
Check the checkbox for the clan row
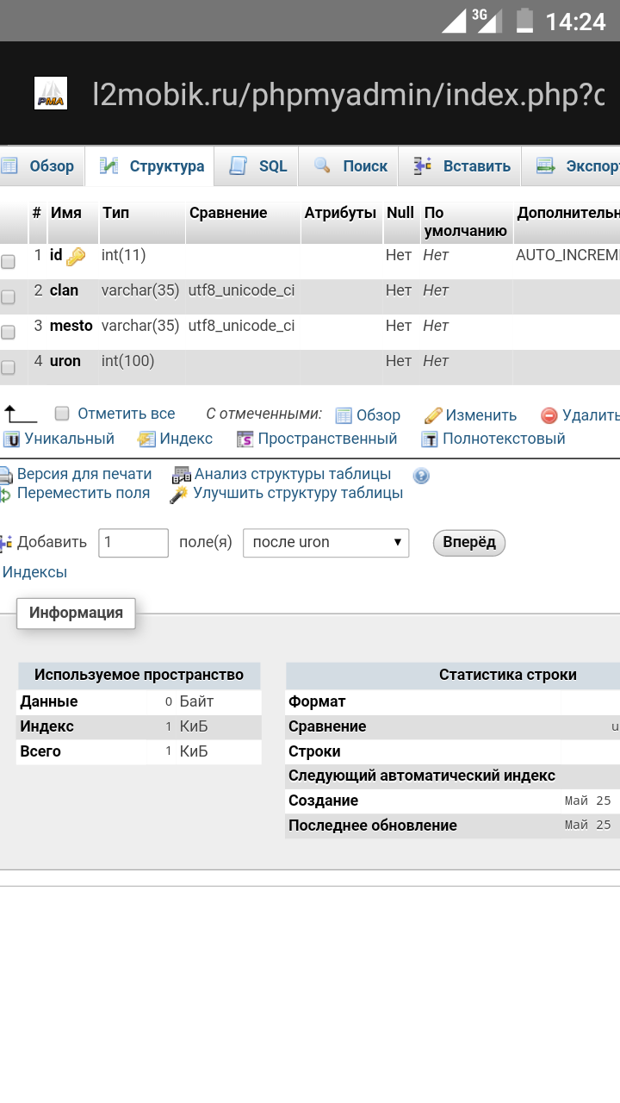[9, 297]
